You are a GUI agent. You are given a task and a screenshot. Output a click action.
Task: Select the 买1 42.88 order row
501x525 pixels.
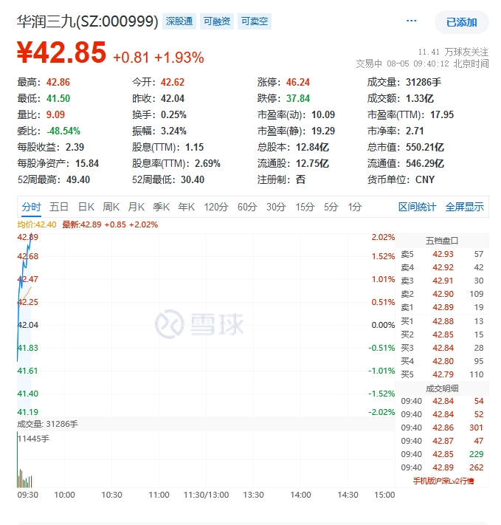(442, 321)
